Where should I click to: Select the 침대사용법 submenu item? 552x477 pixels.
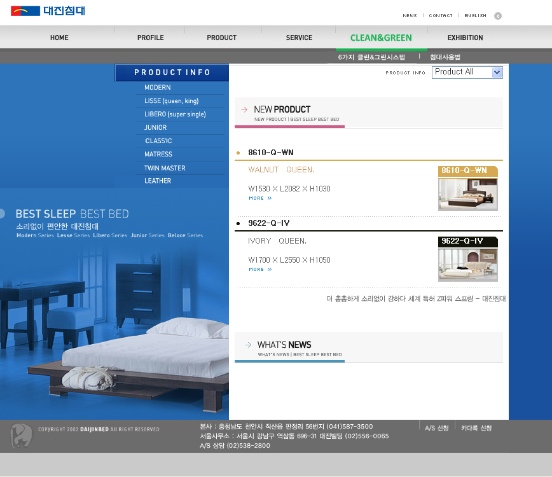[x=445, y=57]
